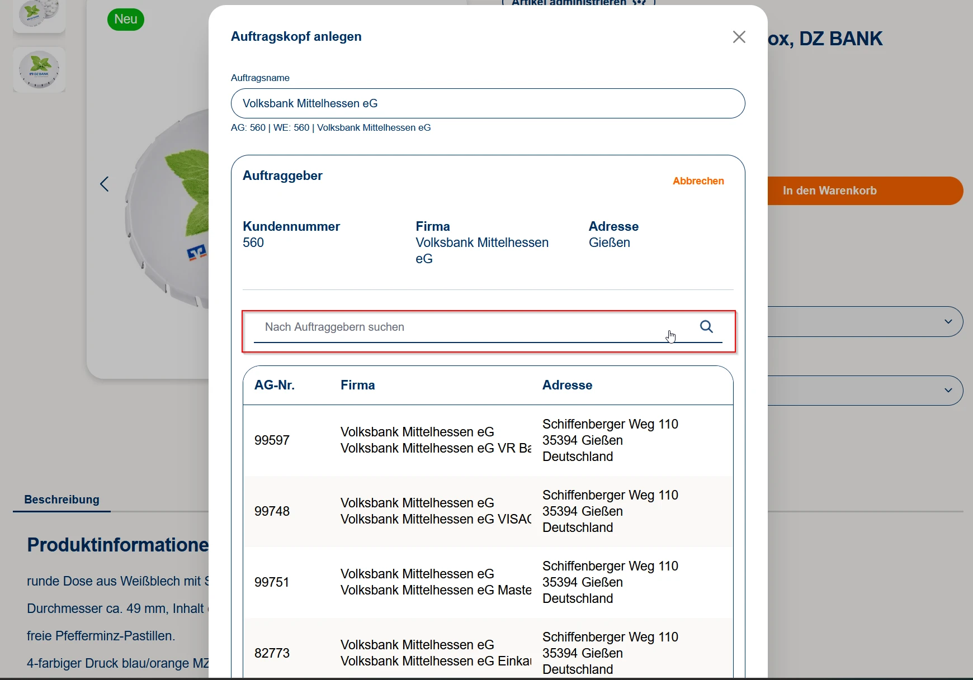The height and width of the screenshot is (680, 973).
Task: Select customer row with AG-Nr. 99751
Action: pyautogui.click(x=487, y=582)
